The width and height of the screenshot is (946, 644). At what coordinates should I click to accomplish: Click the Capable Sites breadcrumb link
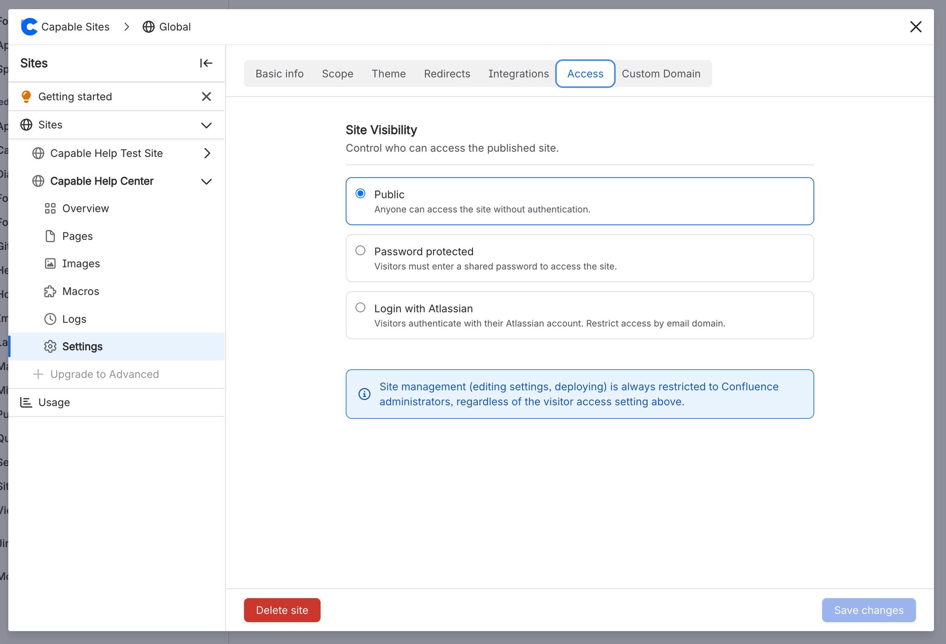[x=75, y=27]
